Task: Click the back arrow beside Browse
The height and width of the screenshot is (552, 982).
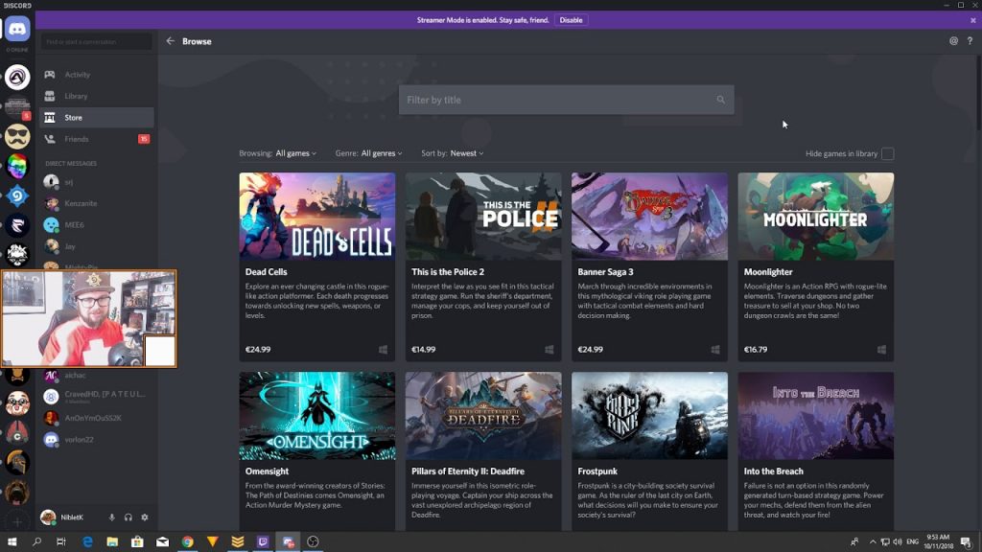Action: (171, 41)
